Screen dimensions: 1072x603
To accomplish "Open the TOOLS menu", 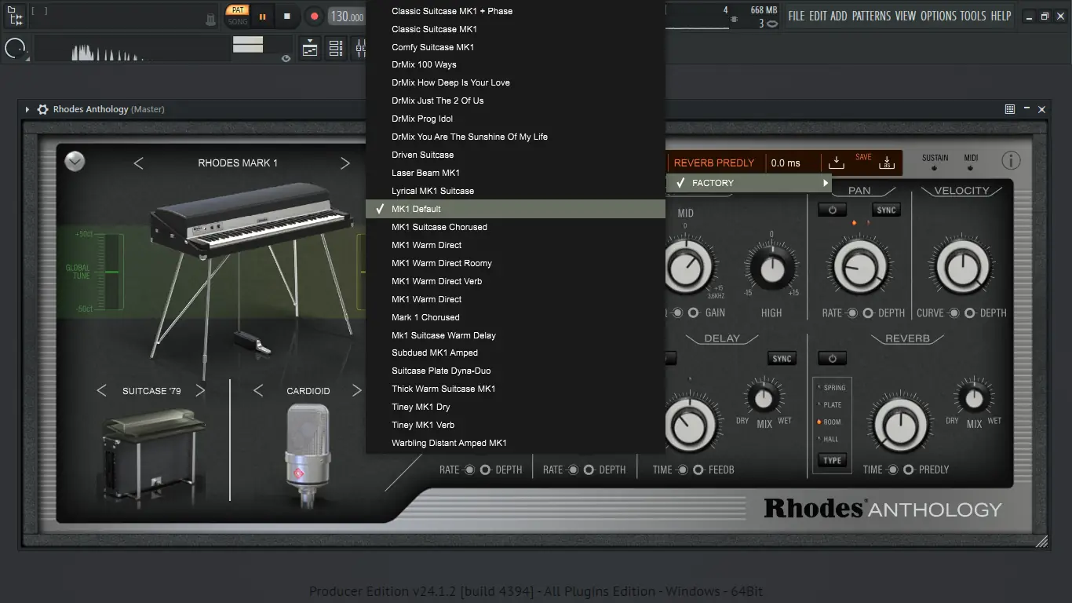I will click(973, 16).
